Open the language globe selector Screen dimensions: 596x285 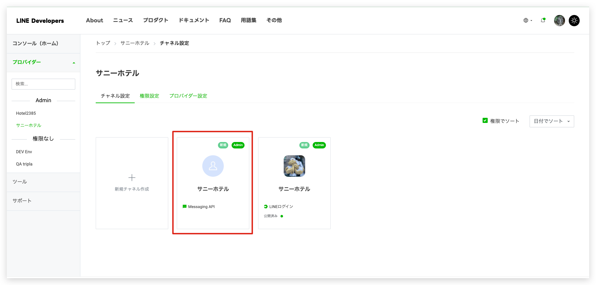528,20
